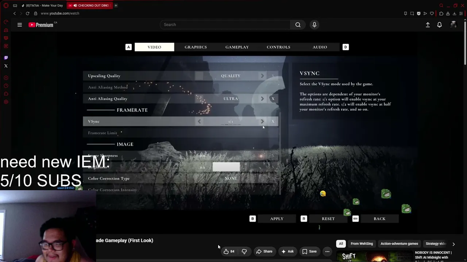This screenshot has width=467, height=262.
Task: Advance Anti Aliasing Quality with right arrow
Action: 262,99
